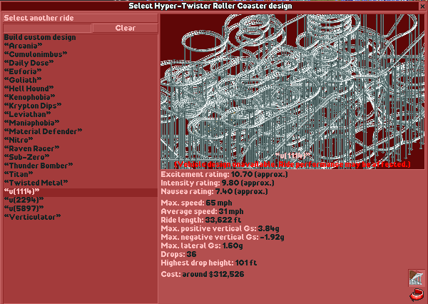Pick the v(5897) design
The image size is (428, 304).
pos(80,208)
